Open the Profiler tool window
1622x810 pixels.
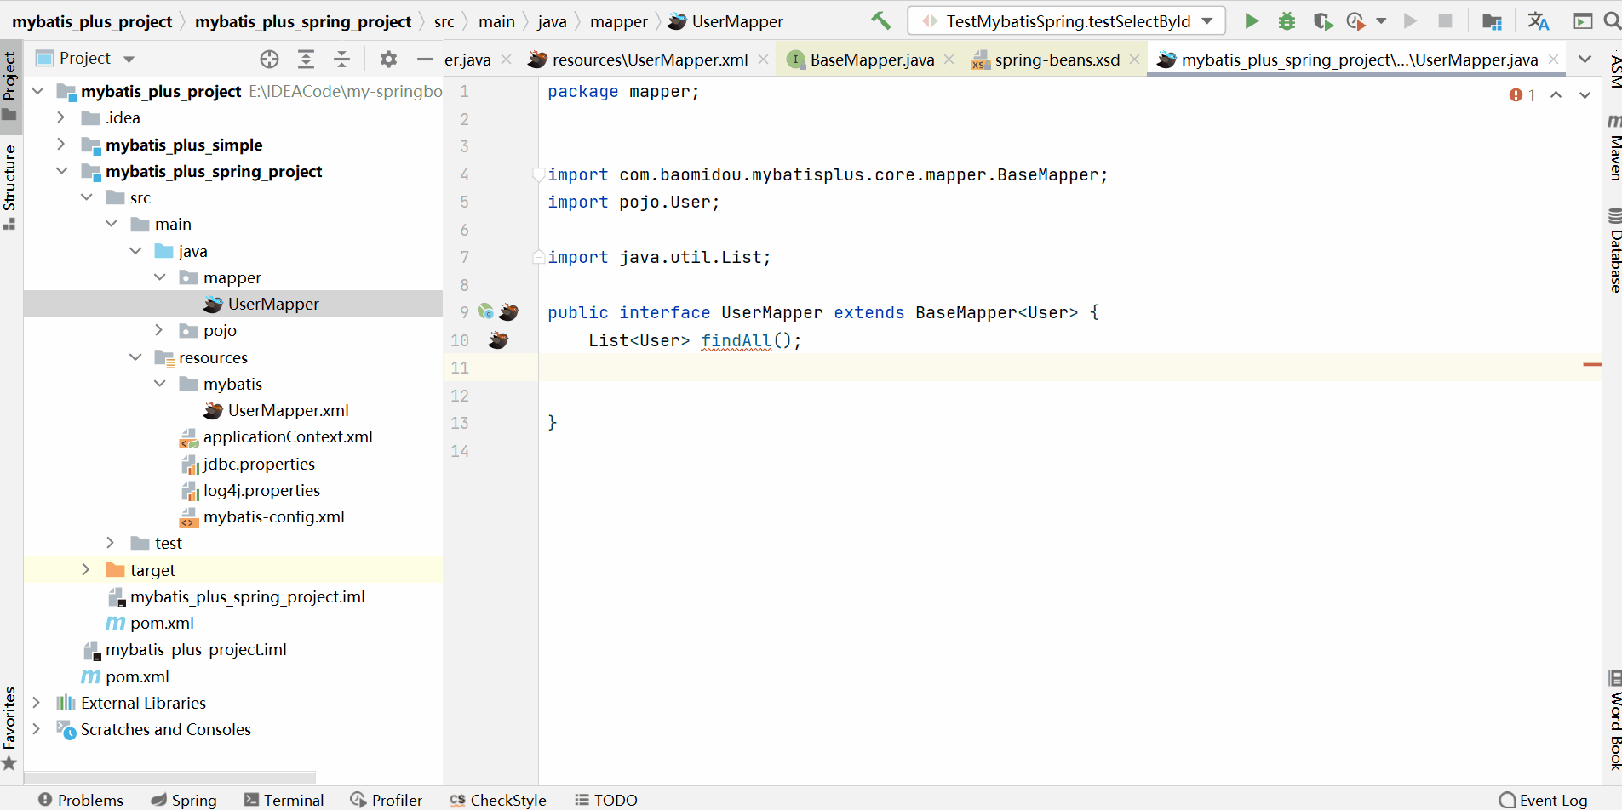point(386,800)
